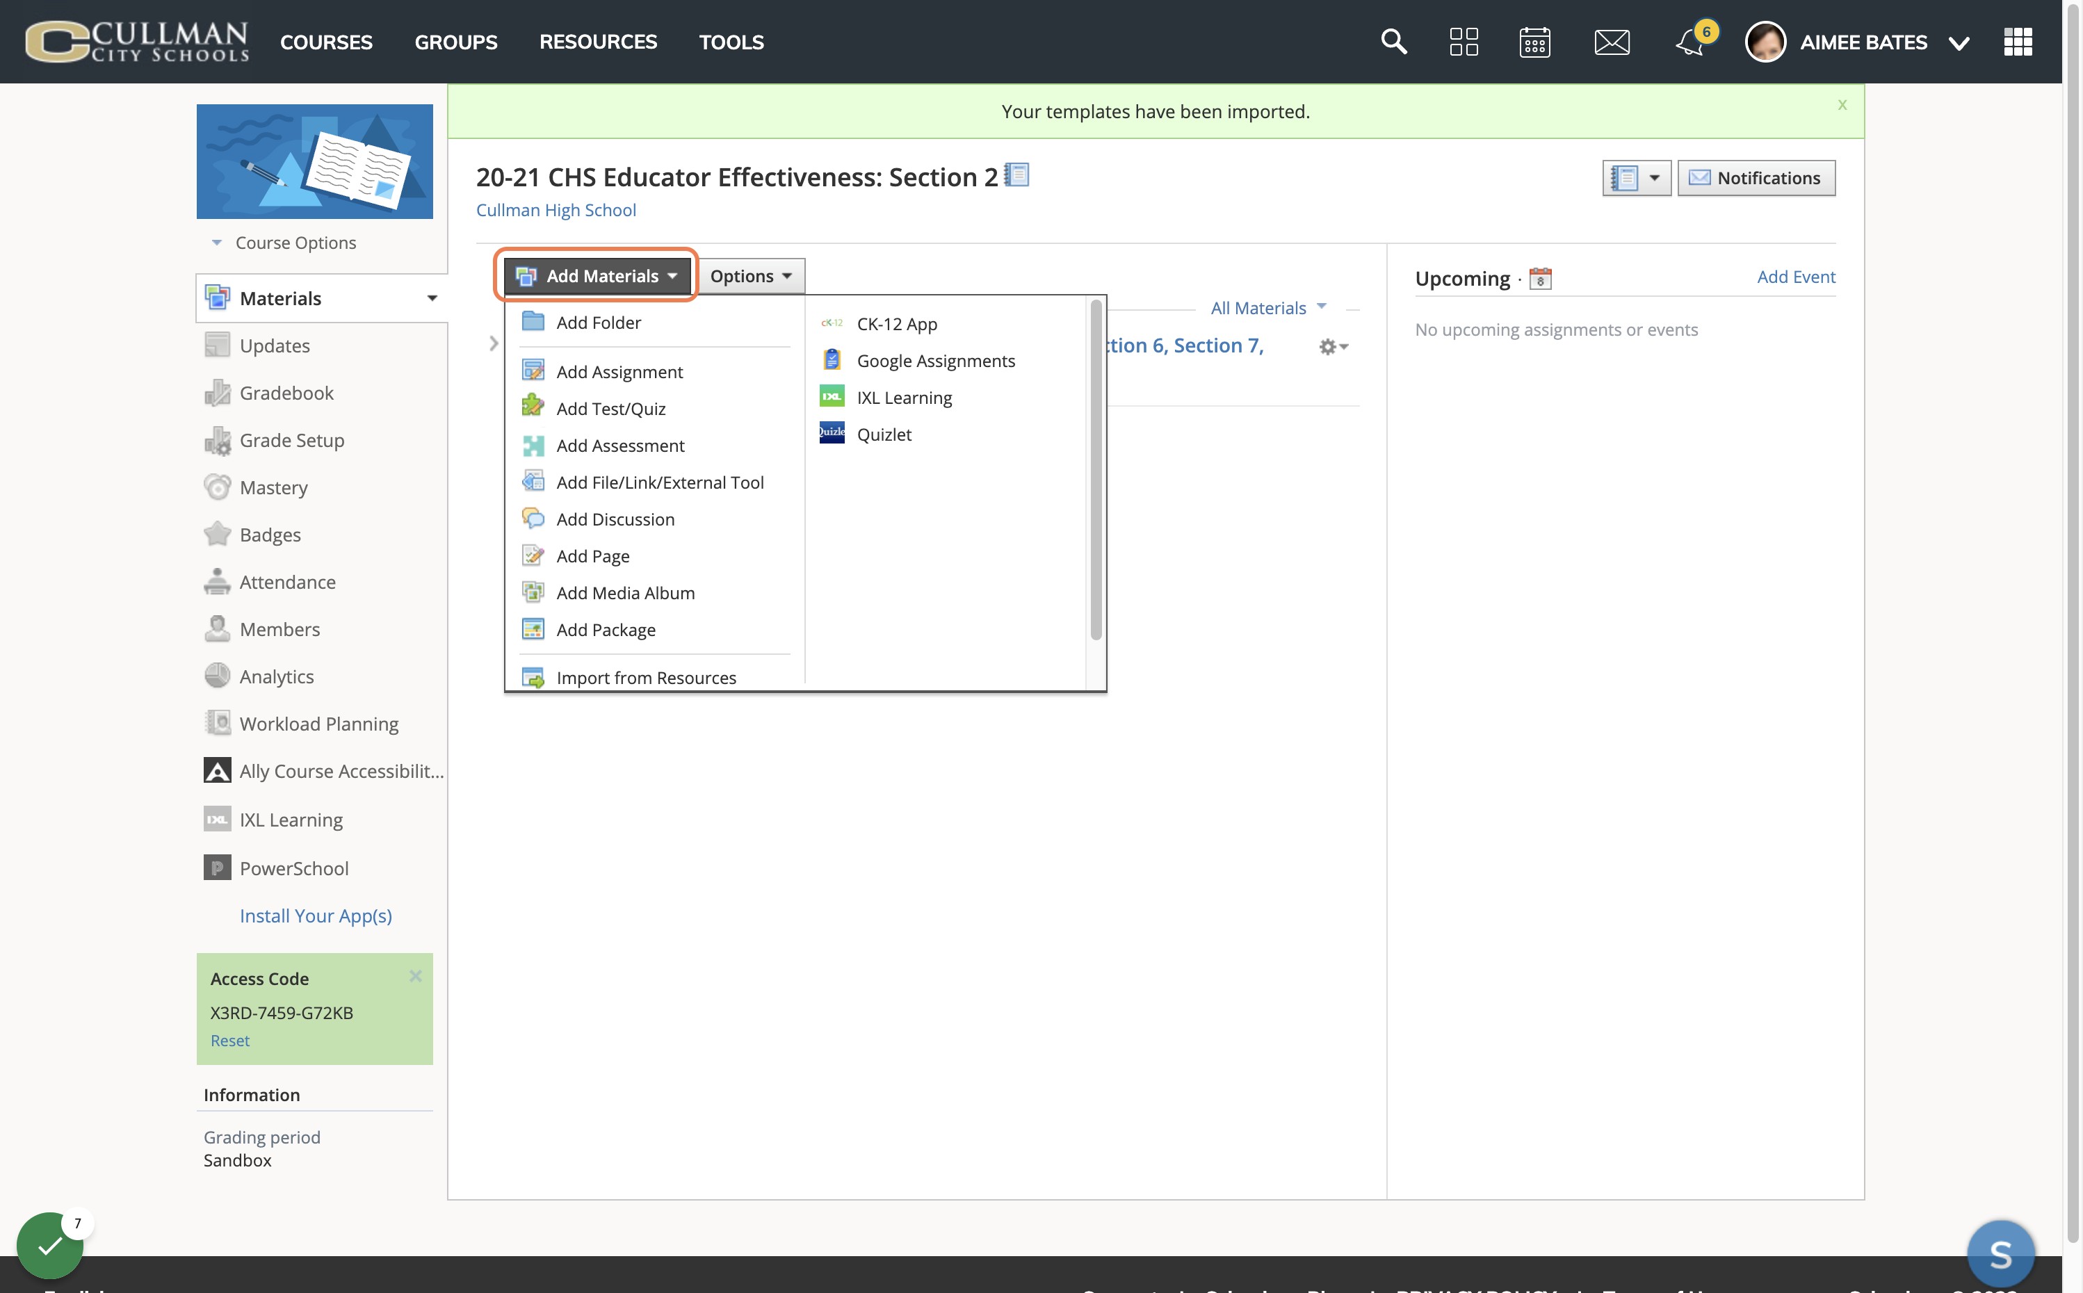
Task: Open Gradebook in the sidebar
Action: [286, 393]
